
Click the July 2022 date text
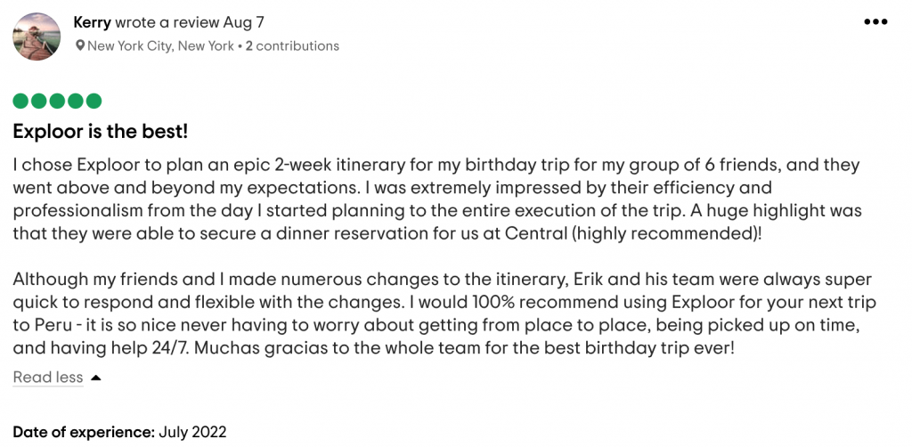pos(192,433)
